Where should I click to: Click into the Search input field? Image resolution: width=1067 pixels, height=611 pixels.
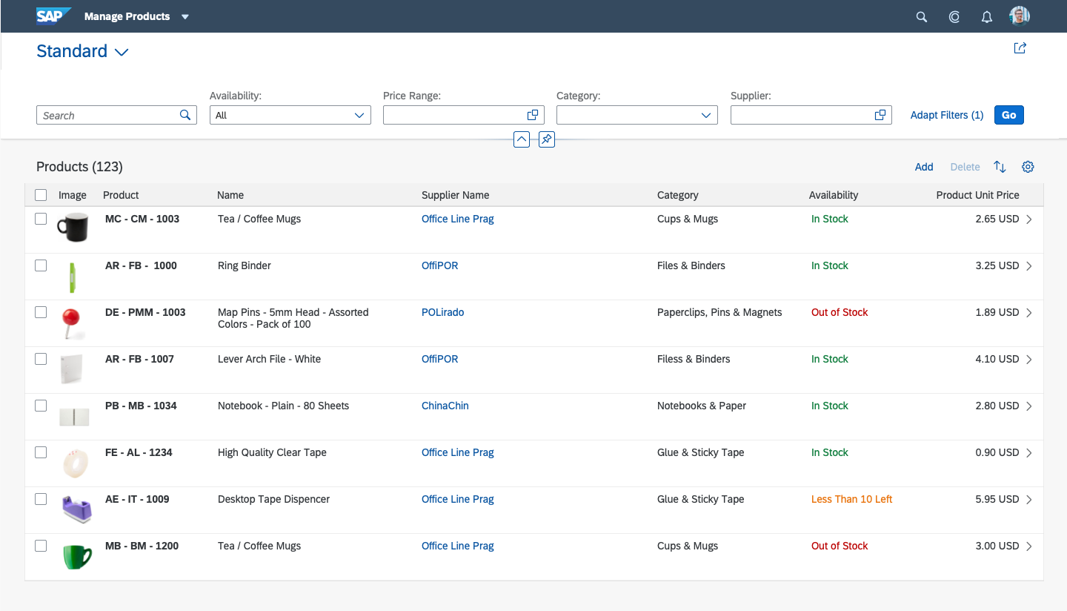point(107,116)
